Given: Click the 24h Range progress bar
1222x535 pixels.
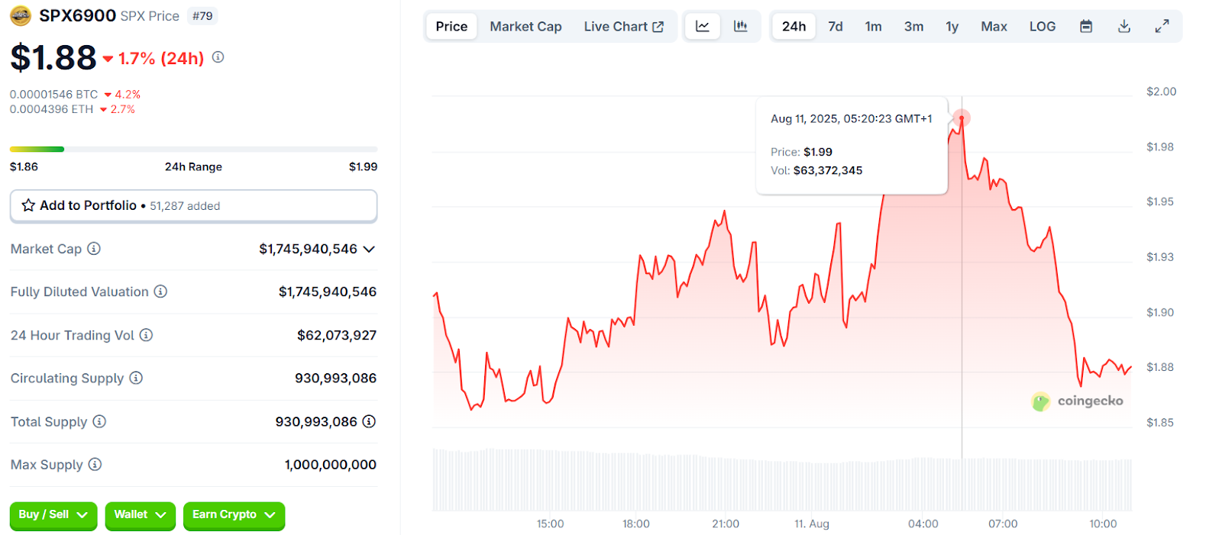Looking at the screenshot, I should click(193, 149).
